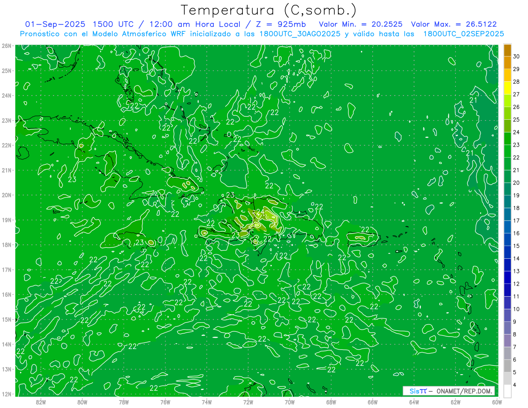Screen dimensions: 528x408
Task: Click the "1800UTC_02SEP2025" valid-until time
Action: 463,33
